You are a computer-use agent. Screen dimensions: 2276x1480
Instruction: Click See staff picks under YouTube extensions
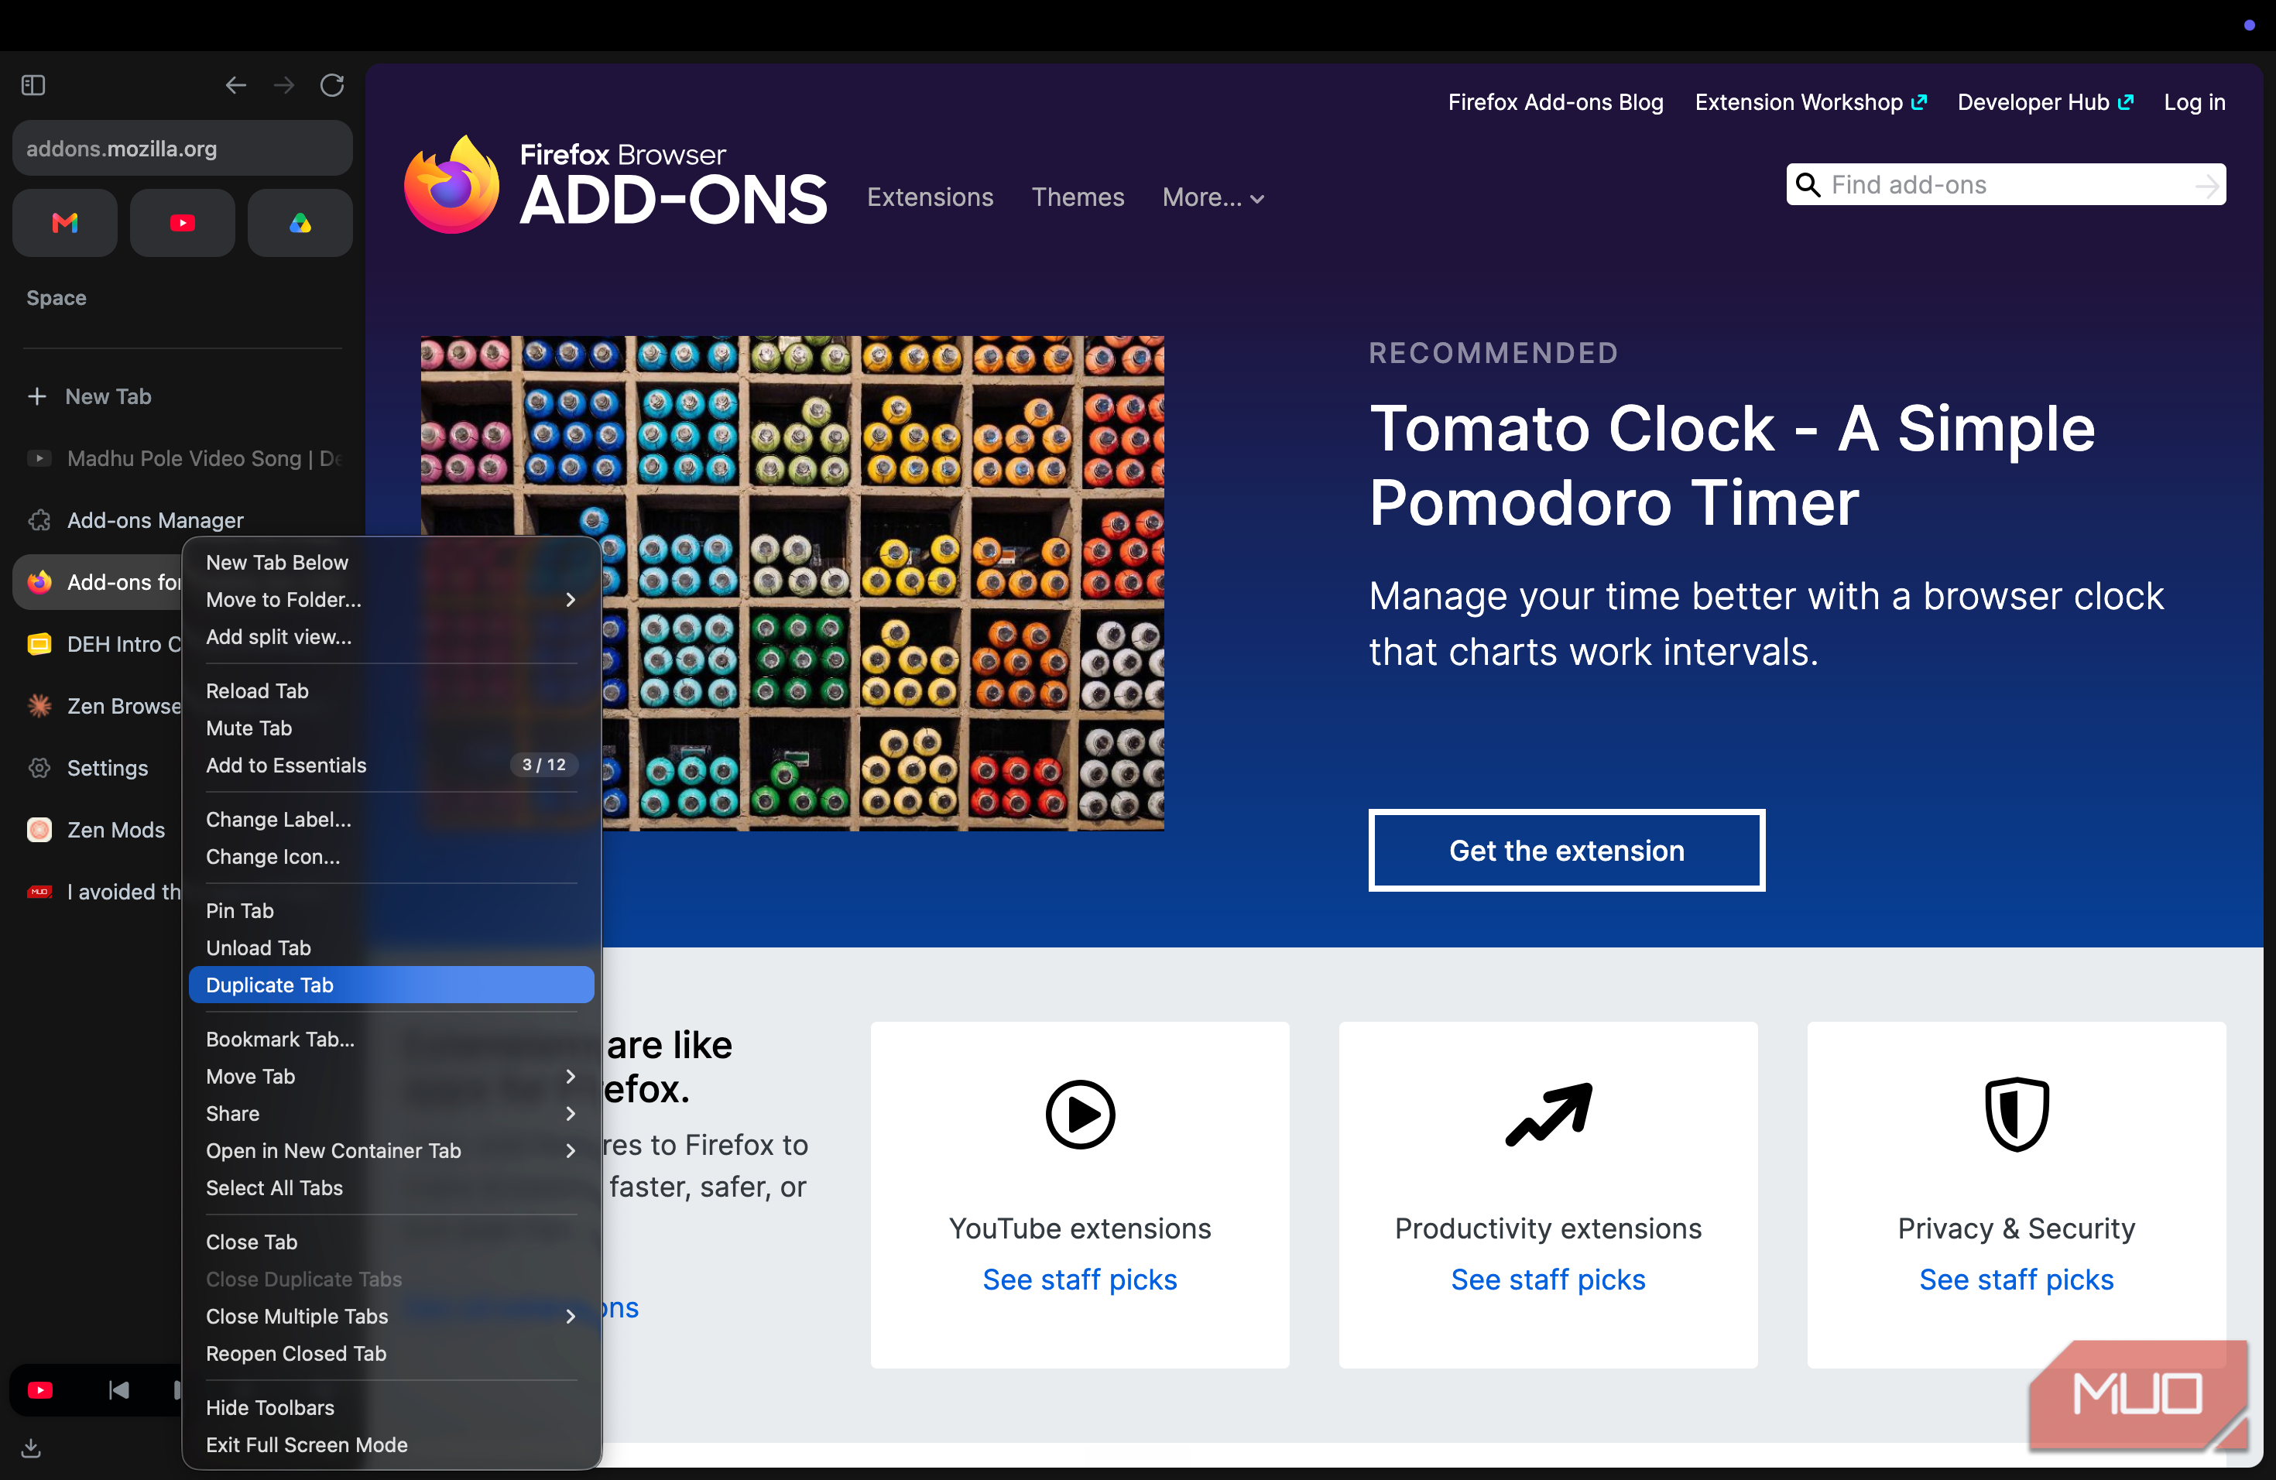[1080, 1280]
